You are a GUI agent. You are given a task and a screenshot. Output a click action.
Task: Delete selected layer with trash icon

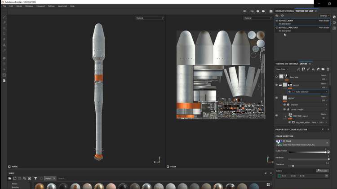coord(328,69)
